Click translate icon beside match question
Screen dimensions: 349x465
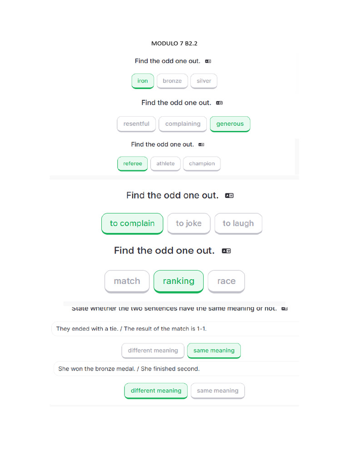pos(226,251)
